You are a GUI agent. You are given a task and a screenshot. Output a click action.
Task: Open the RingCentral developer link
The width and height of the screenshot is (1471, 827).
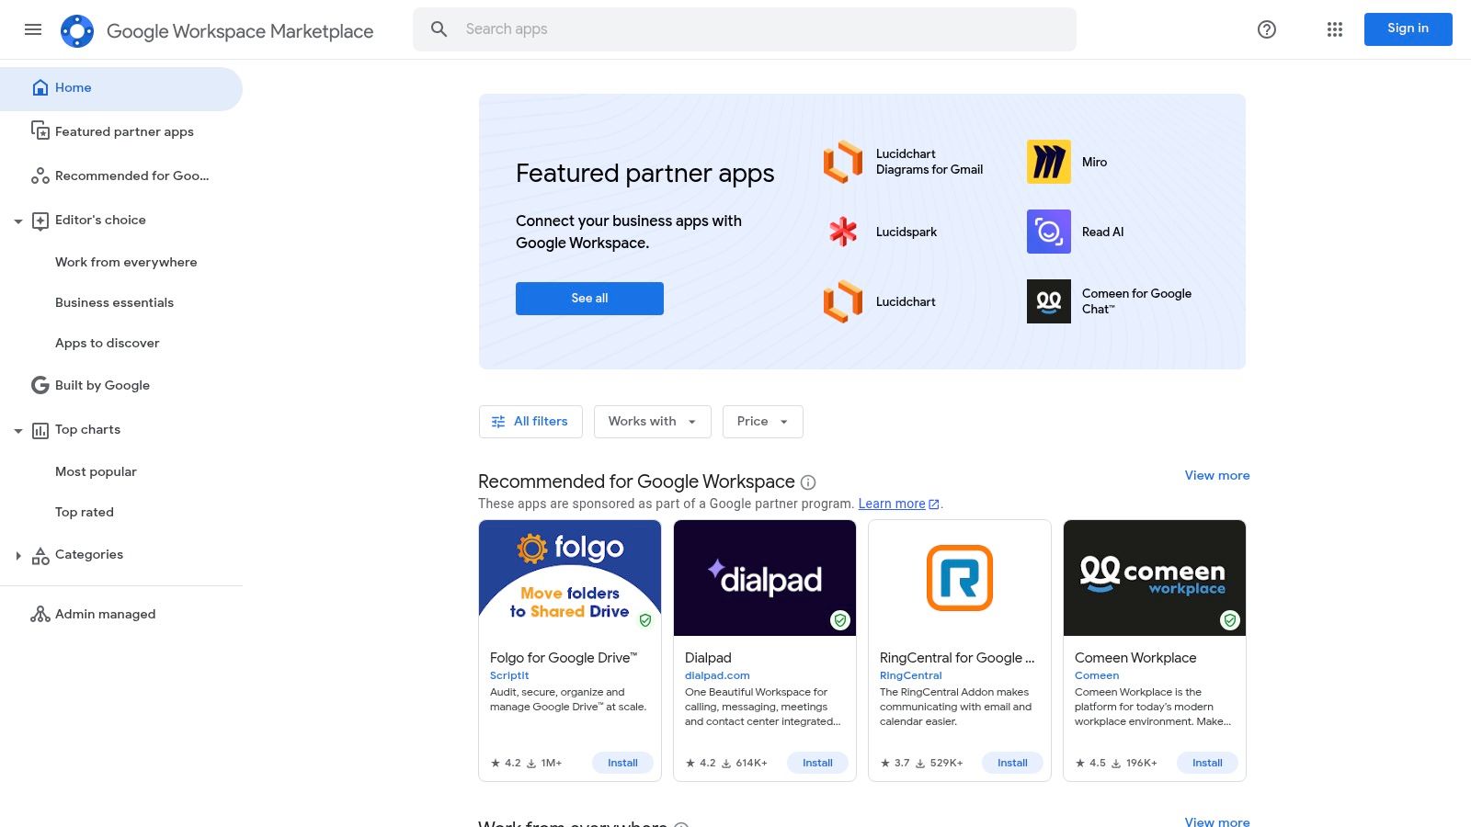pyautogui.click(x=910, y=675)
